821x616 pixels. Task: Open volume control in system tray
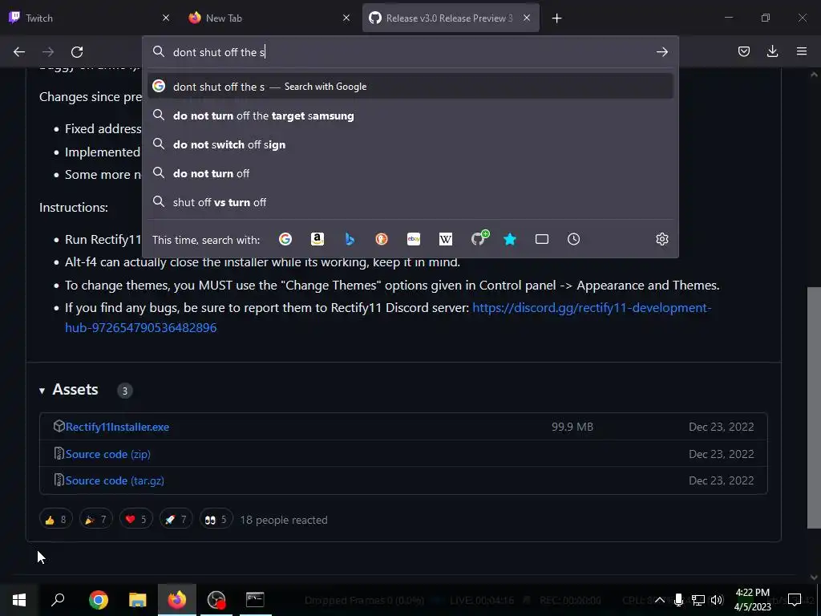(x=717, y=600)
